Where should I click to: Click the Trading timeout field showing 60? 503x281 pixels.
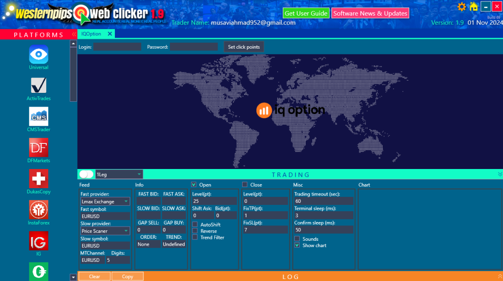(323, 201)
